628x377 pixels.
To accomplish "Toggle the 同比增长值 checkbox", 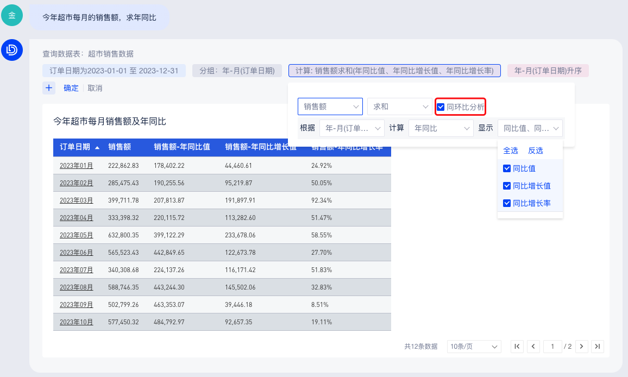I will 507,186.
